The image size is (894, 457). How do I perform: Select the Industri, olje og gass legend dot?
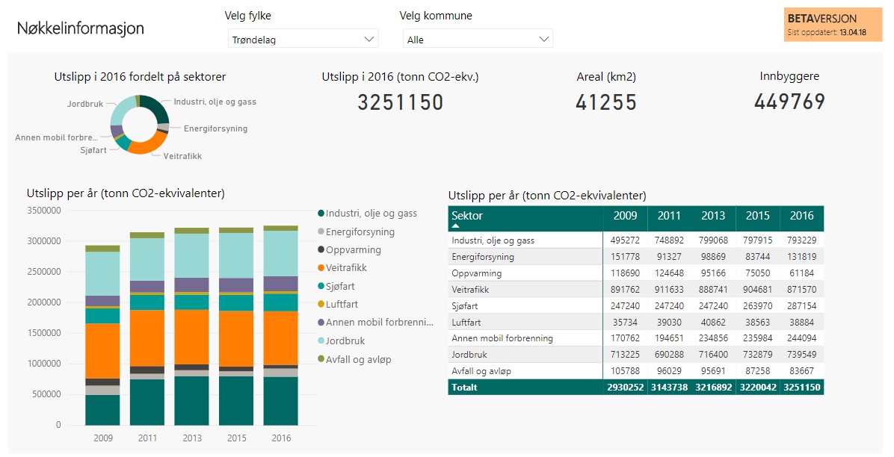(321, 214)
